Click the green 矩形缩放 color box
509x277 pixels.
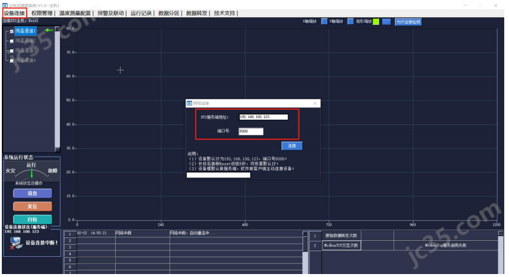point(376,22)
